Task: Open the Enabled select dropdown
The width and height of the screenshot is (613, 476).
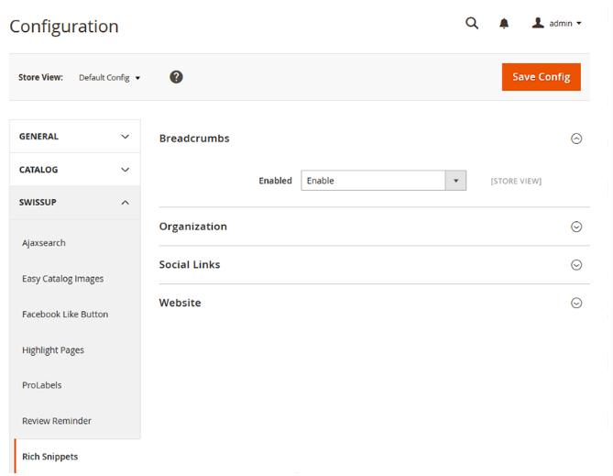Action: pyautogui.click(x=384, y=181)
